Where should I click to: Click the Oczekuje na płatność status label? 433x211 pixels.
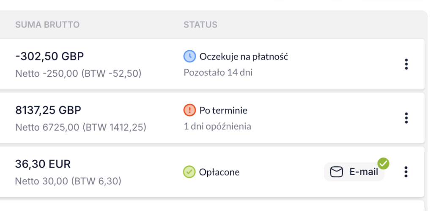coord(244,57)
